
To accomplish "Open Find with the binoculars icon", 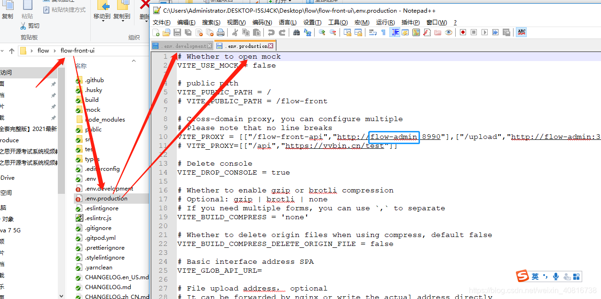I will [x=296, y=32].
